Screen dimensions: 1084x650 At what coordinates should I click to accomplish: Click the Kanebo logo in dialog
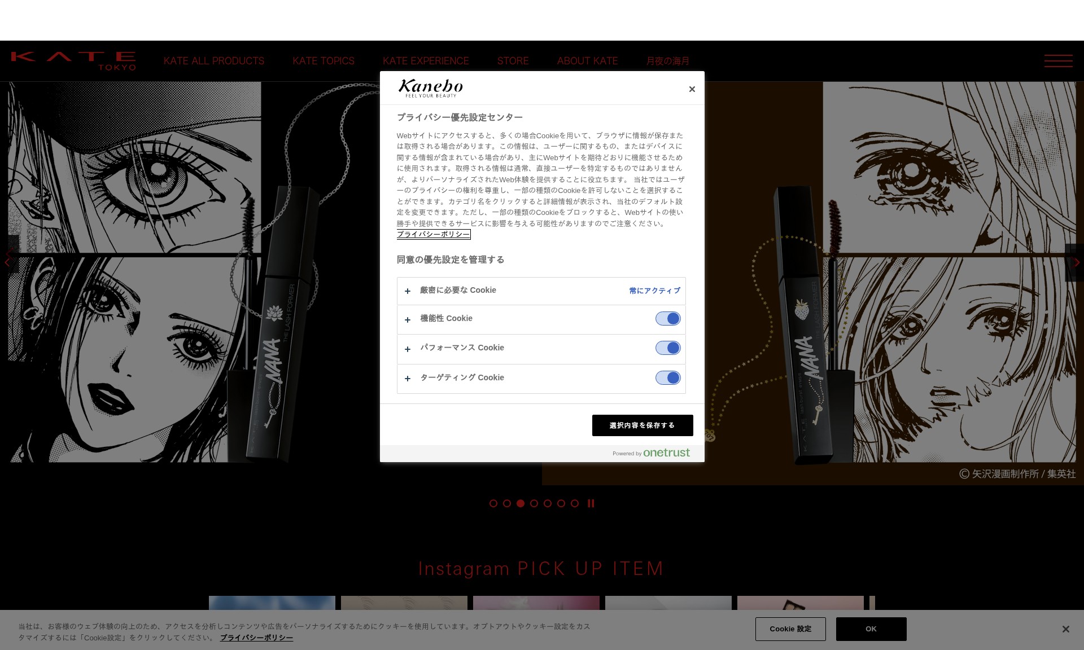[430, 88]
